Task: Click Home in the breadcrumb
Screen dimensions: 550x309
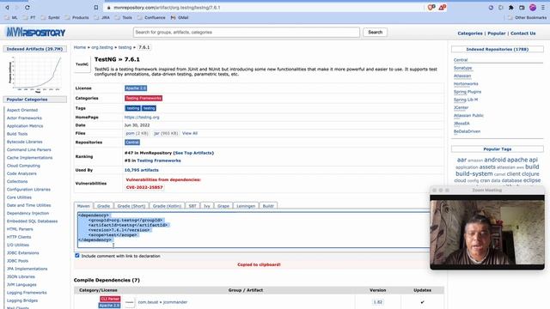Action: pos(80,47)
